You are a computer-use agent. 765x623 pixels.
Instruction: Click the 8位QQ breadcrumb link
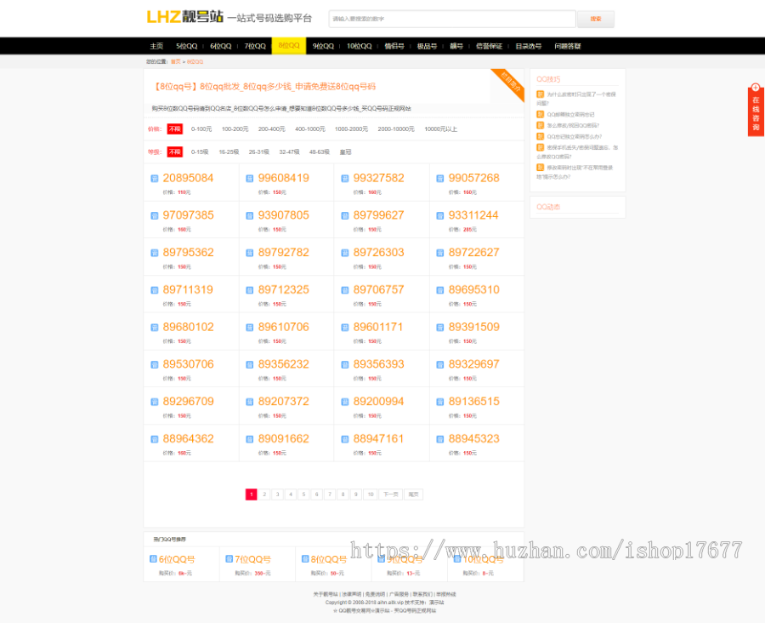(x=195, y=61)
